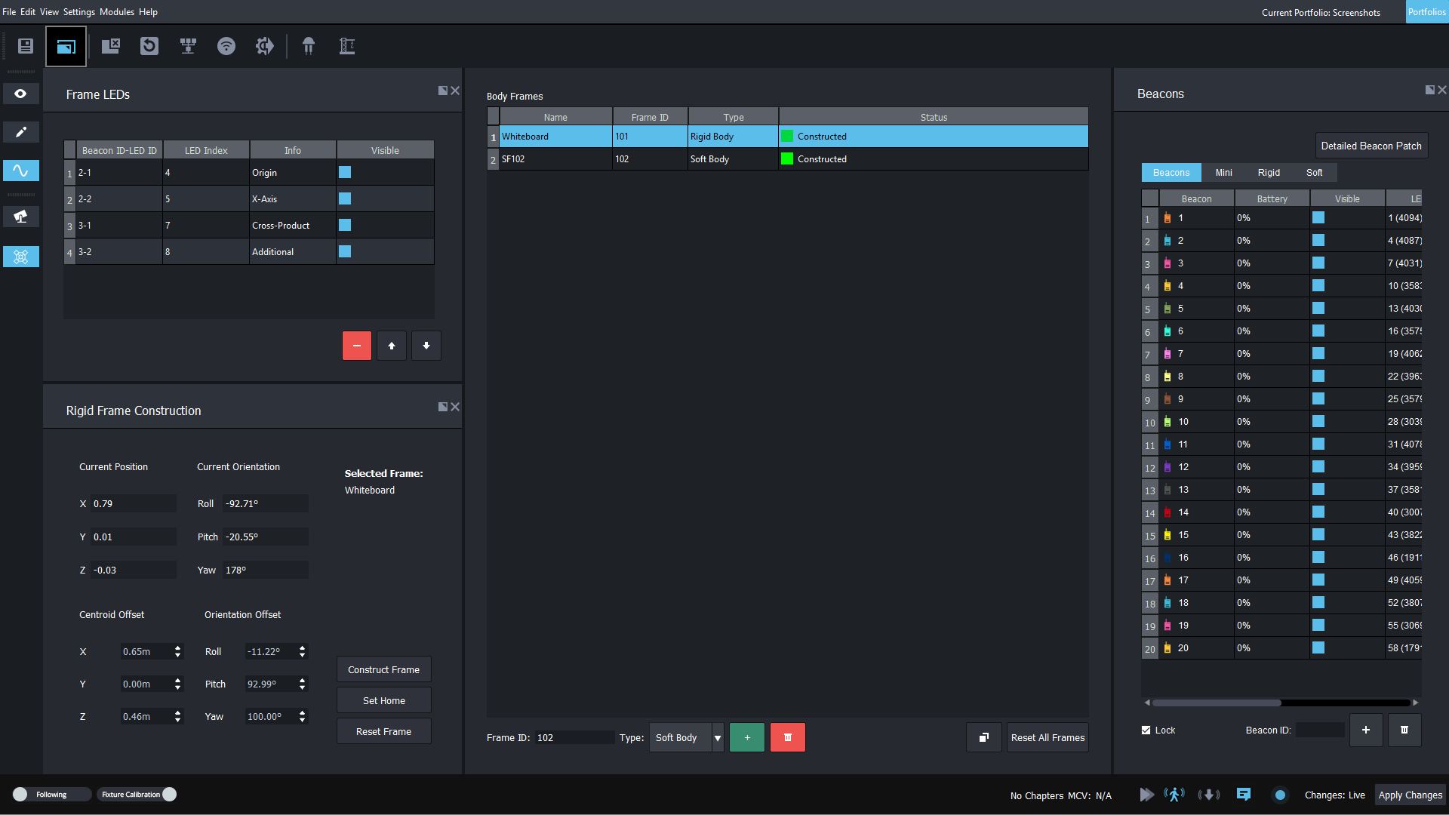Open the beacon node panel in sidebar
This screenshot has height=815, width=1449.
[20, 257]
